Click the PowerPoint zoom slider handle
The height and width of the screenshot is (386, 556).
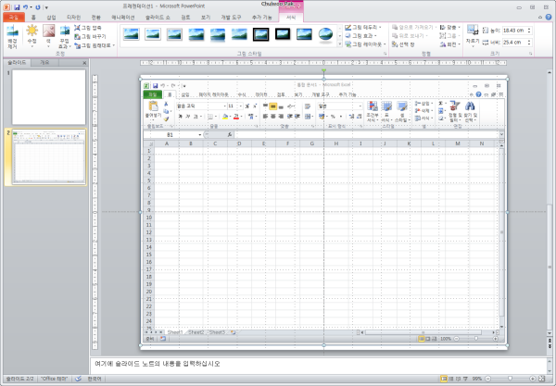pyautogui.click(x=510, y=379)
